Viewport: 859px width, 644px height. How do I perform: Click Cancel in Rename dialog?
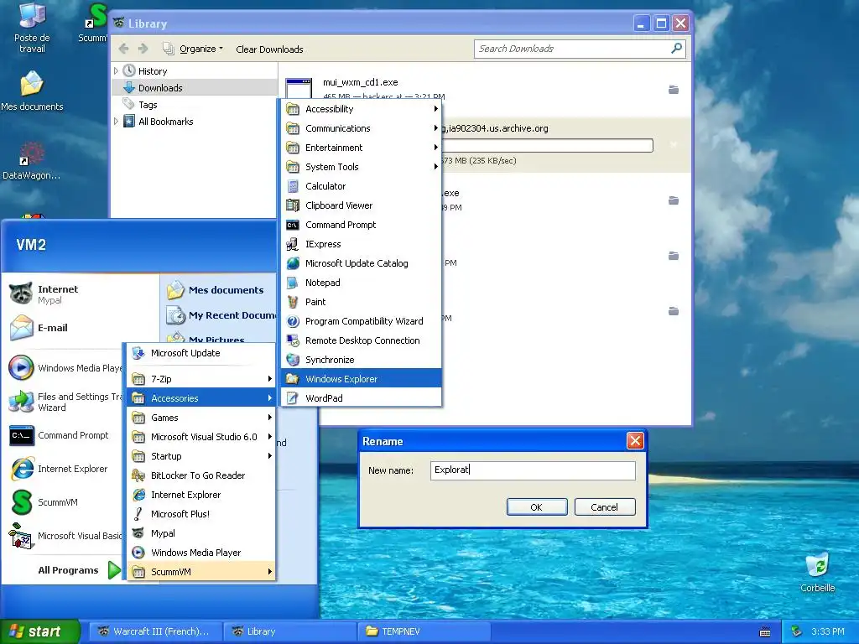pos(604,507)
